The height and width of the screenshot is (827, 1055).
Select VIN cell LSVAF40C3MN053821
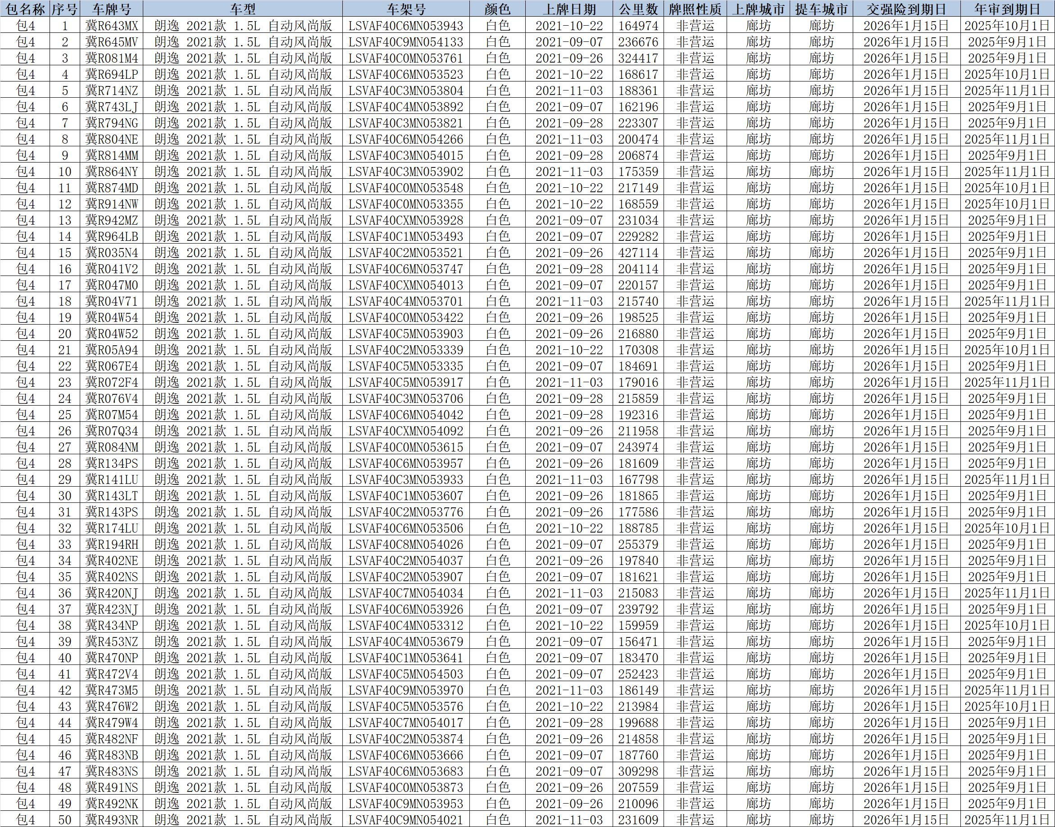pyautogui.click(x=406, y=123)
